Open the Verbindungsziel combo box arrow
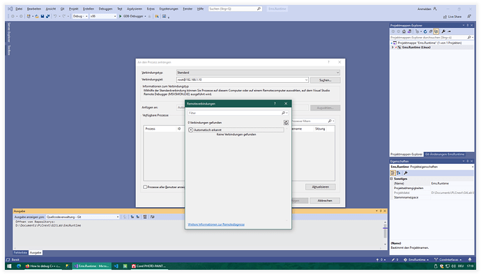 (306, 79)
